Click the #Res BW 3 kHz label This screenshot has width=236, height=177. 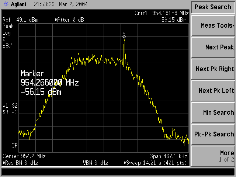(20, 163)
